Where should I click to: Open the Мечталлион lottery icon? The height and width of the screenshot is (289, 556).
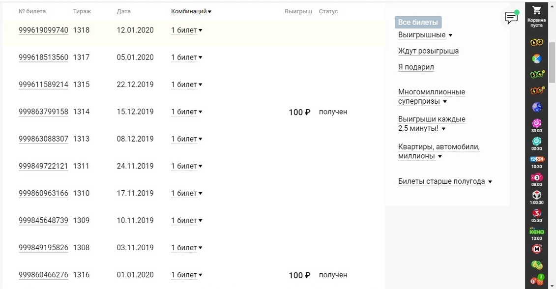pos(537,248)
